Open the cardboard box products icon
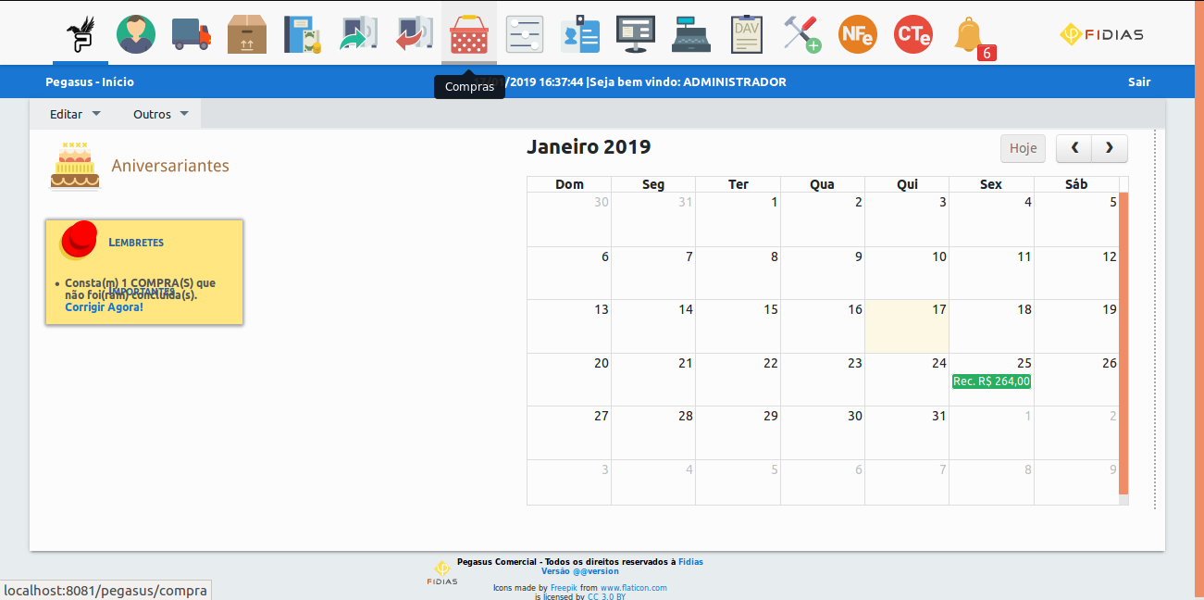The image size is (1204, 600). [247, 34]
